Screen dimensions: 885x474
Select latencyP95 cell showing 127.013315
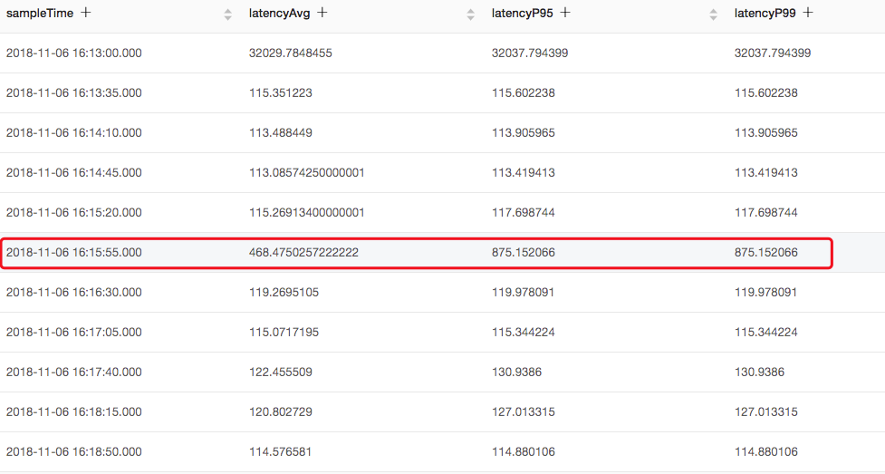pos(524,411)
